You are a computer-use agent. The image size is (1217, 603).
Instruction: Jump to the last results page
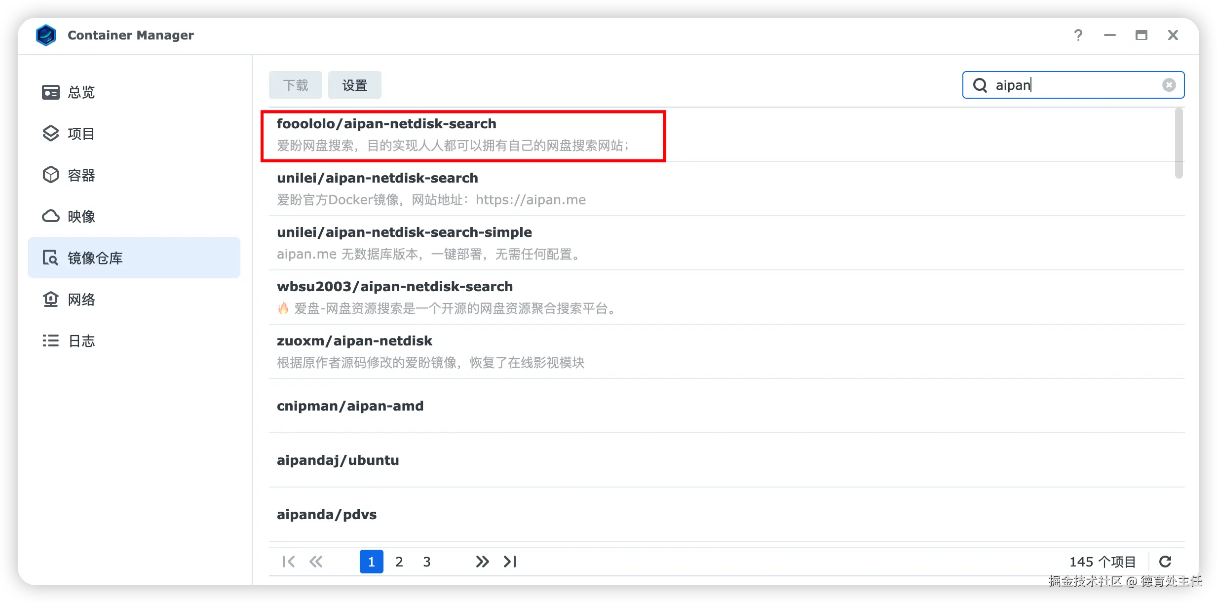pos(510,562)
